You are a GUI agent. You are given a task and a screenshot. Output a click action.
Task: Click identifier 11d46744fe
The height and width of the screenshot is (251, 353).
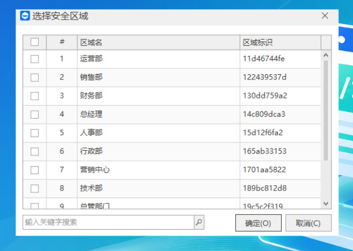tap(264, 59)
